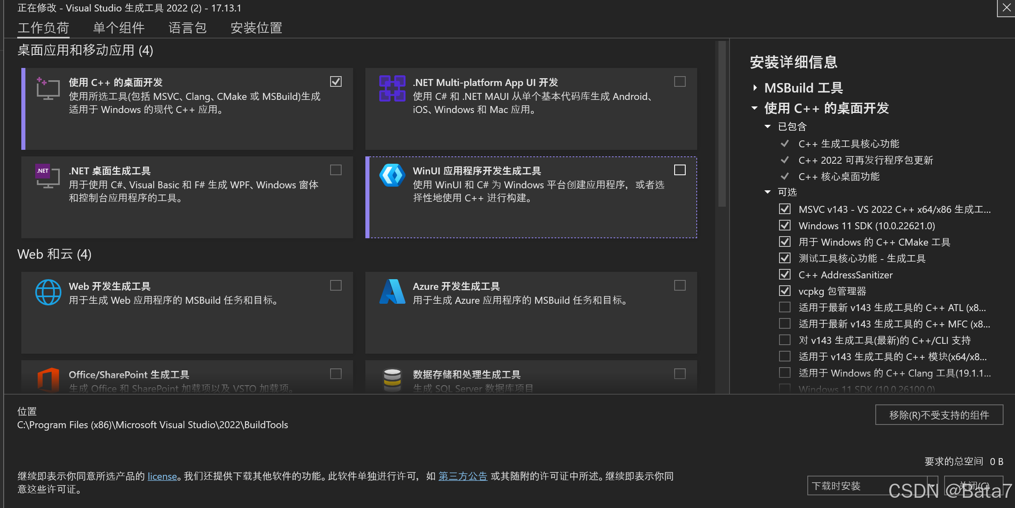Collapse the 已包含 section

click(768, 126)
